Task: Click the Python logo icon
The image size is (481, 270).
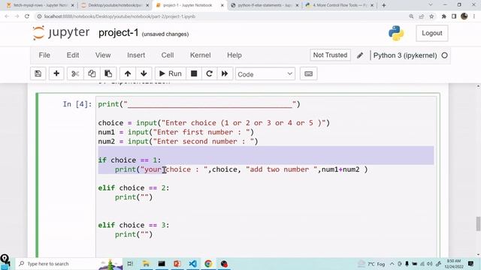Action: click(x=396, y=33)
